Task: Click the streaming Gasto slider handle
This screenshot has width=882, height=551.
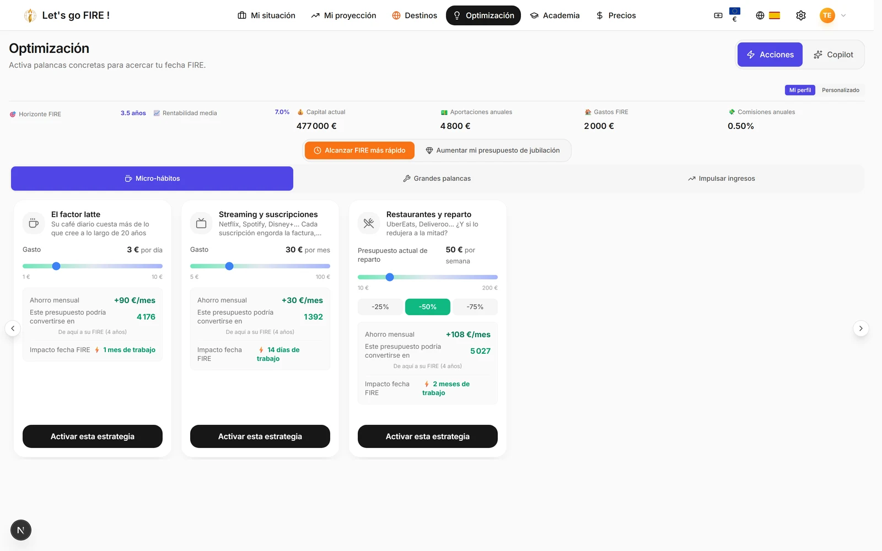Action: (229, 266)
